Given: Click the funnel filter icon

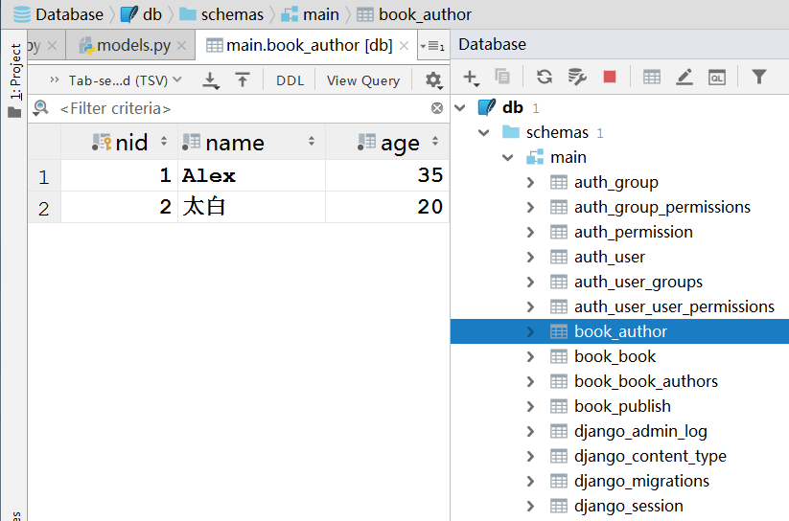Looking at the screenshot, I should pos(758,78).
